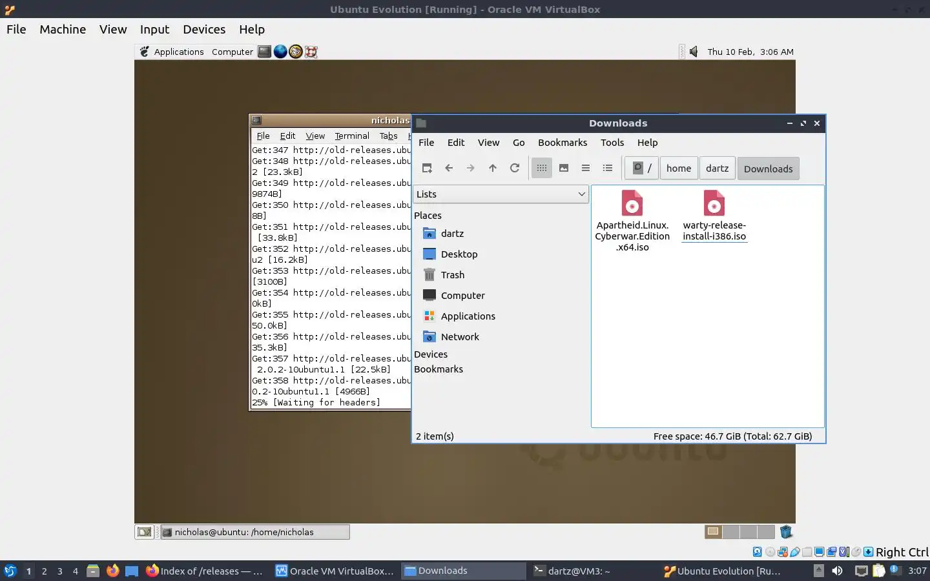The height and width of the screenshot is (581, 930).
Task: Click the root filesystem path button
Action: point(642,168)
